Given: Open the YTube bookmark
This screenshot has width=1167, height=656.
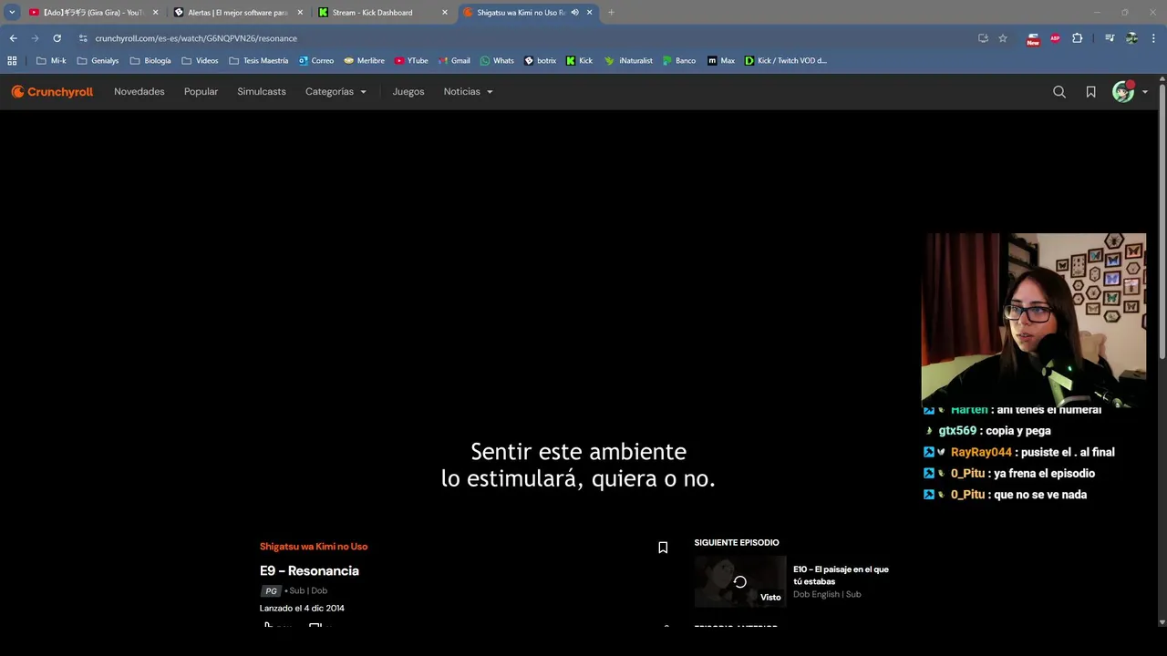Looking at the screenshot, I should (x=411, y=61).
